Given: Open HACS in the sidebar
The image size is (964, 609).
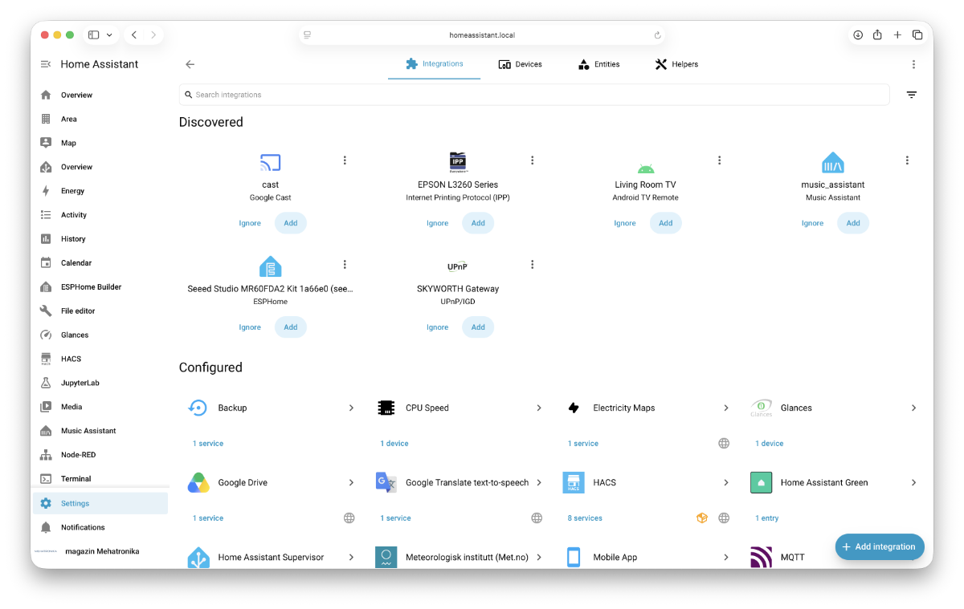Looking at the screenshot, I should pyautogui.click(x=100, y=359).
